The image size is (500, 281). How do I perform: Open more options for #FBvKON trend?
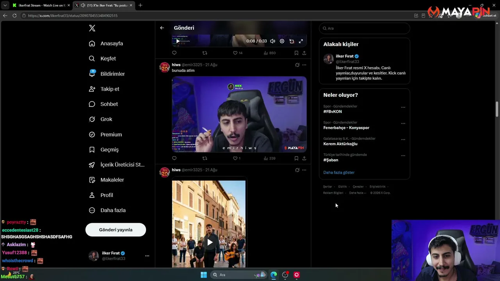pos(403,107)
